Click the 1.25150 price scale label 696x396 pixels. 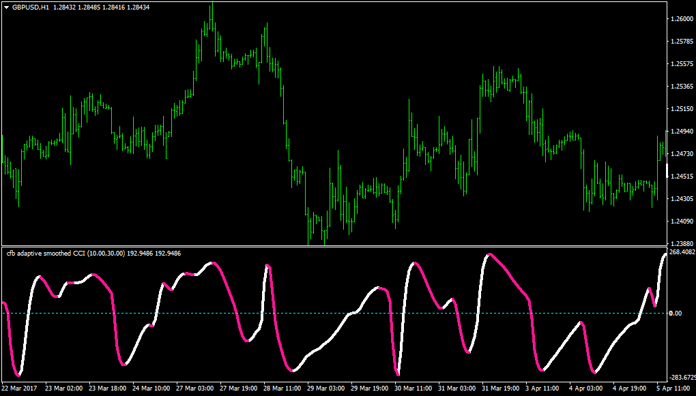682,108
